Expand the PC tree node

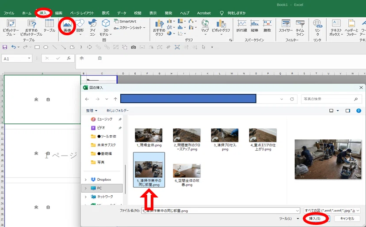[x=86, y=188]
